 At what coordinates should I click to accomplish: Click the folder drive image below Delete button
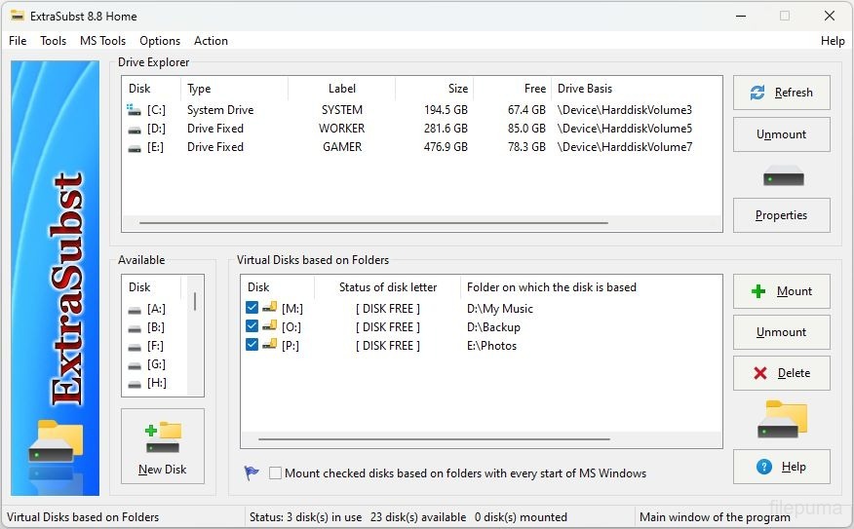click(783, 419)
